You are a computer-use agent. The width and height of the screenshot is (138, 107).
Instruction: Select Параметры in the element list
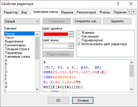20,53
